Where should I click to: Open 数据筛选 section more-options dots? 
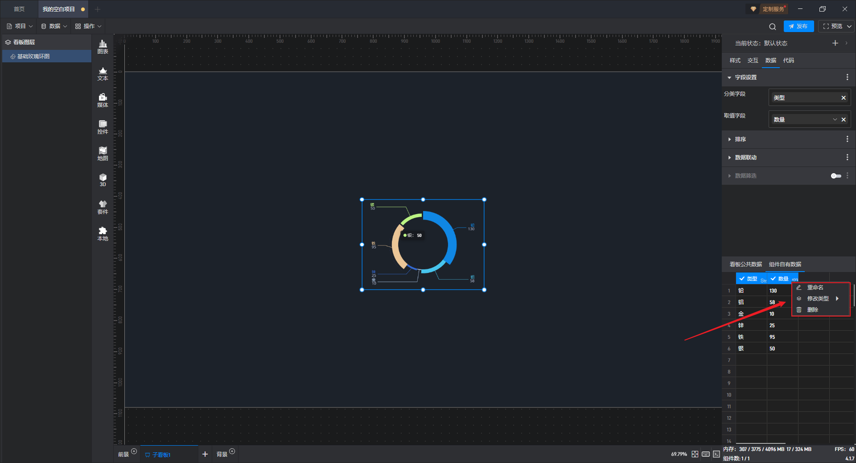click(847, 176)
